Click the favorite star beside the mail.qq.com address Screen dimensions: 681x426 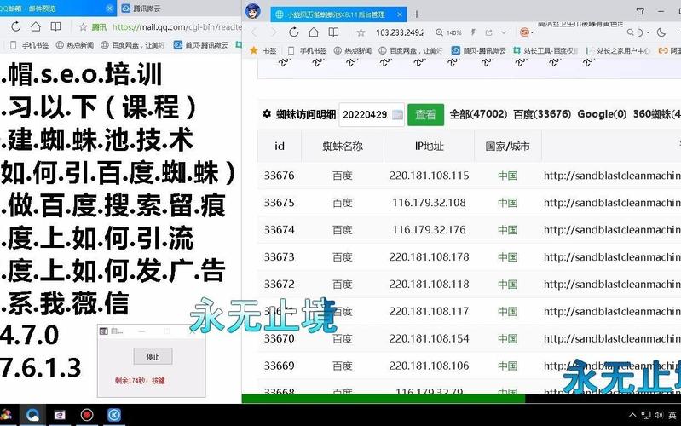click(81, 27)
